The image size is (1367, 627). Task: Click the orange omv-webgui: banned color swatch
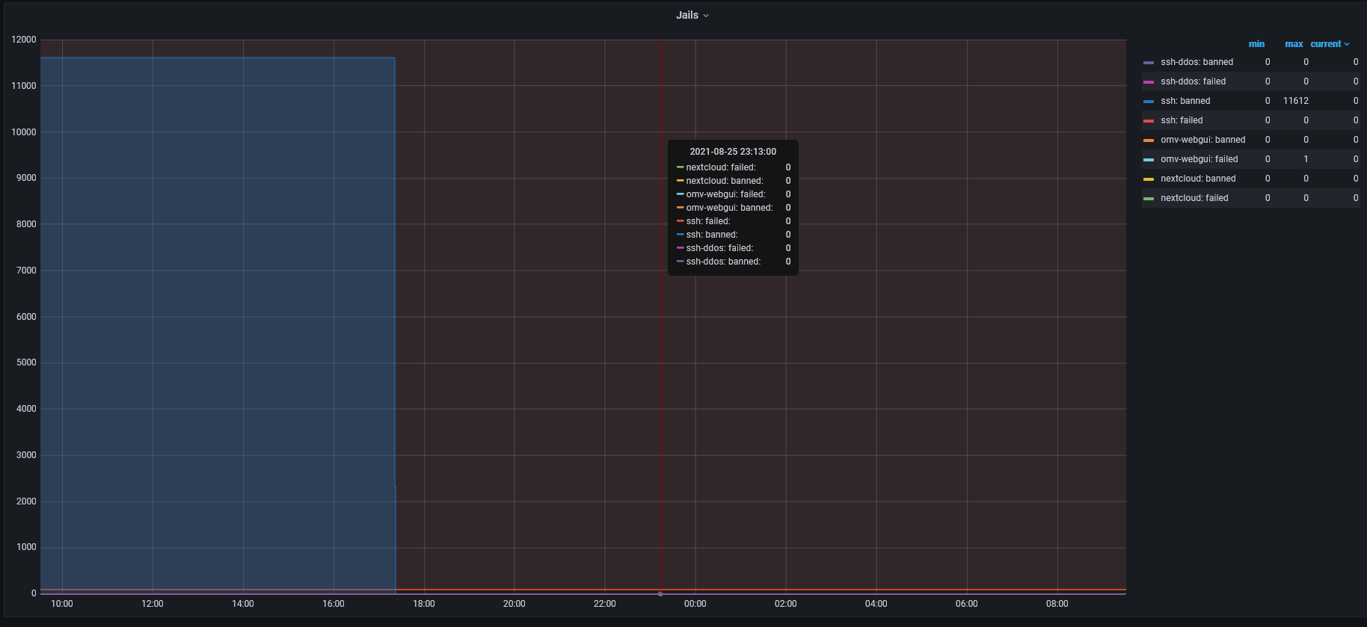click(x=1149, y=140)
